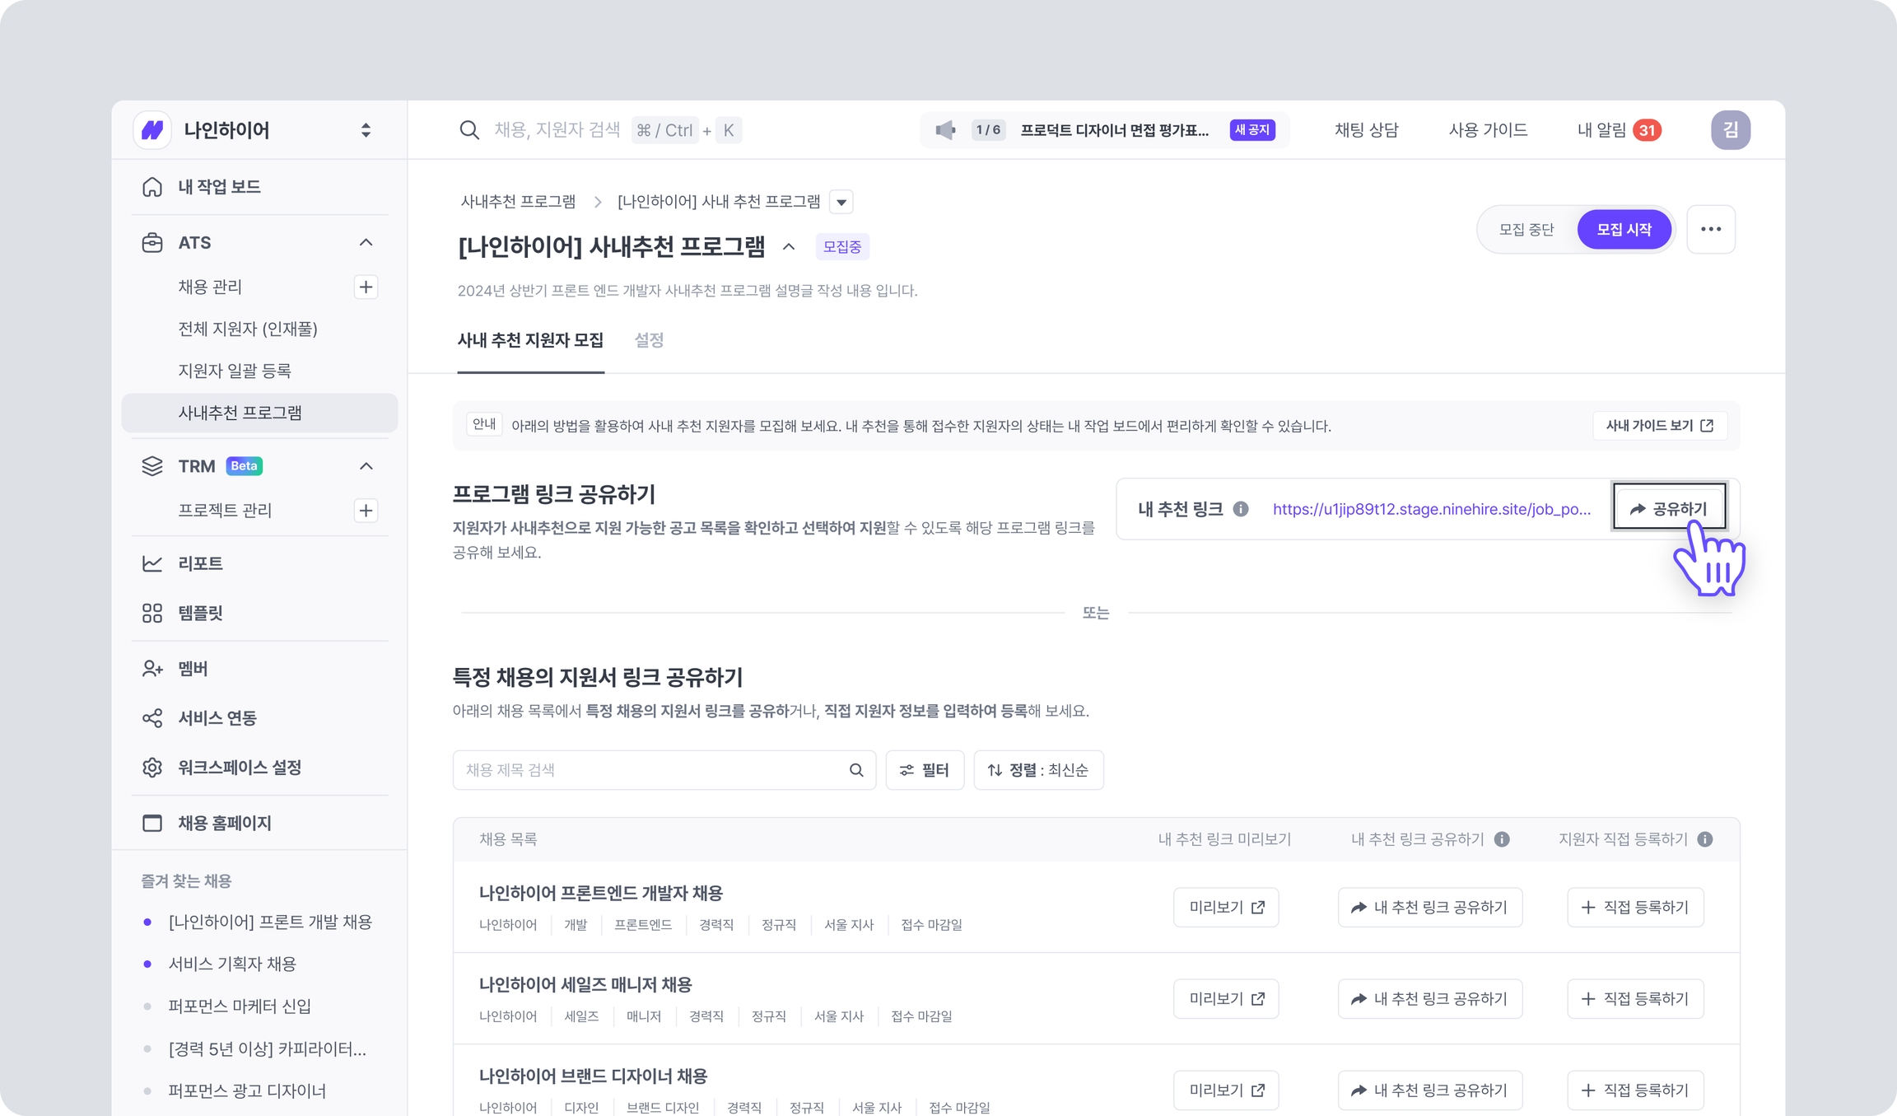This screenshot has width=1897, height=1116.
Task: Open favorite [나인하이어] 프론트 개발 채용
Action: [x=270, y=922]
